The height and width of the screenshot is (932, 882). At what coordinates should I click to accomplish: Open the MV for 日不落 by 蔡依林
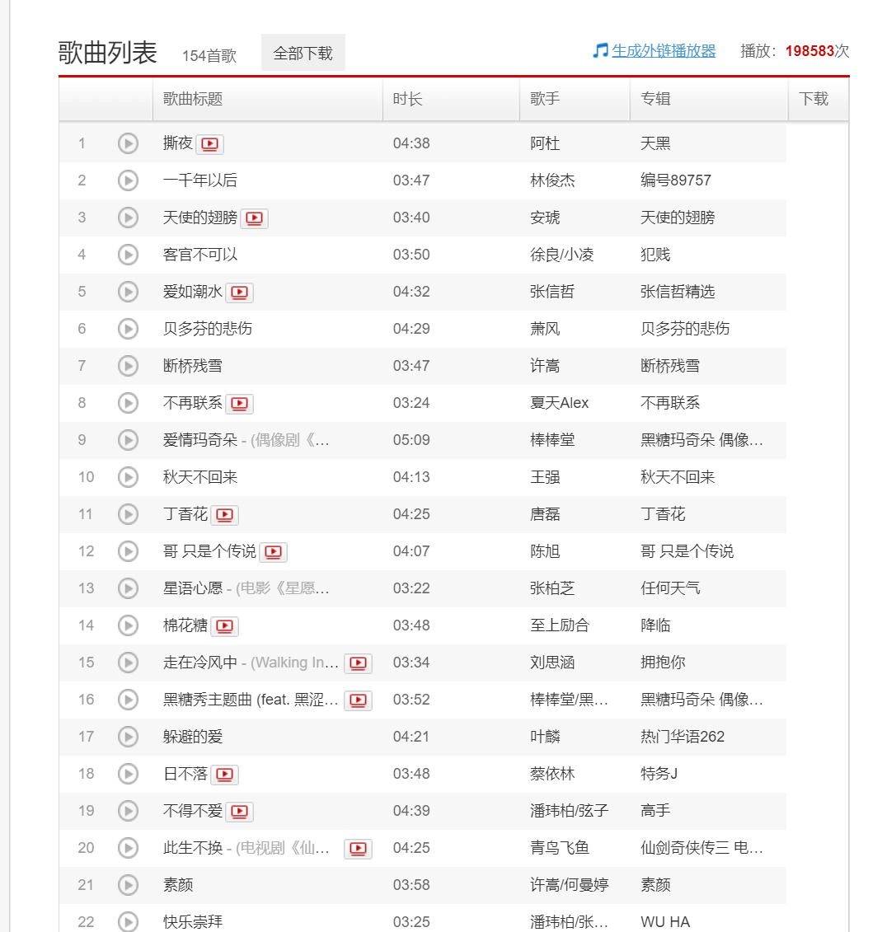click(x=224, y=774)
